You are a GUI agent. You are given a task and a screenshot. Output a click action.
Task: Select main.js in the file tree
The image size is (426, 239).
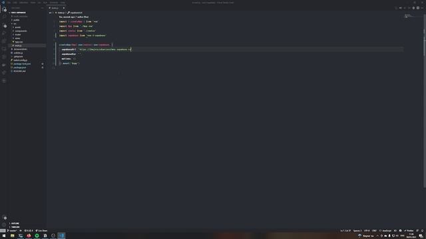pos(18,46)
